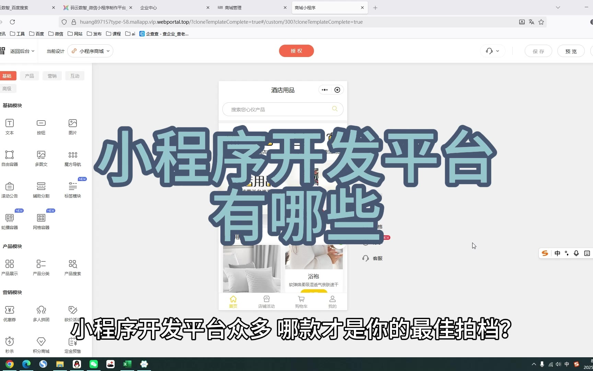Open the 企查查 bookmark
The height and width of the screenshot is (371, 593).
pos(164,34)
